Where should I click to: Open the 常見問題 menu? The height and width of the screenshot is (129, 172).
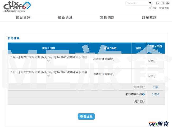click(107, 17)
